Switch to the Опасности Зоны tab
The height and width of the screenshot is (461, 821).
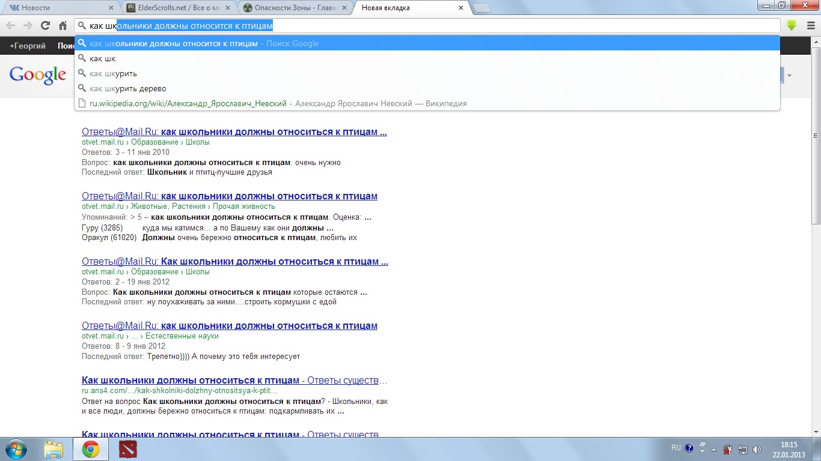pos(291,8)
